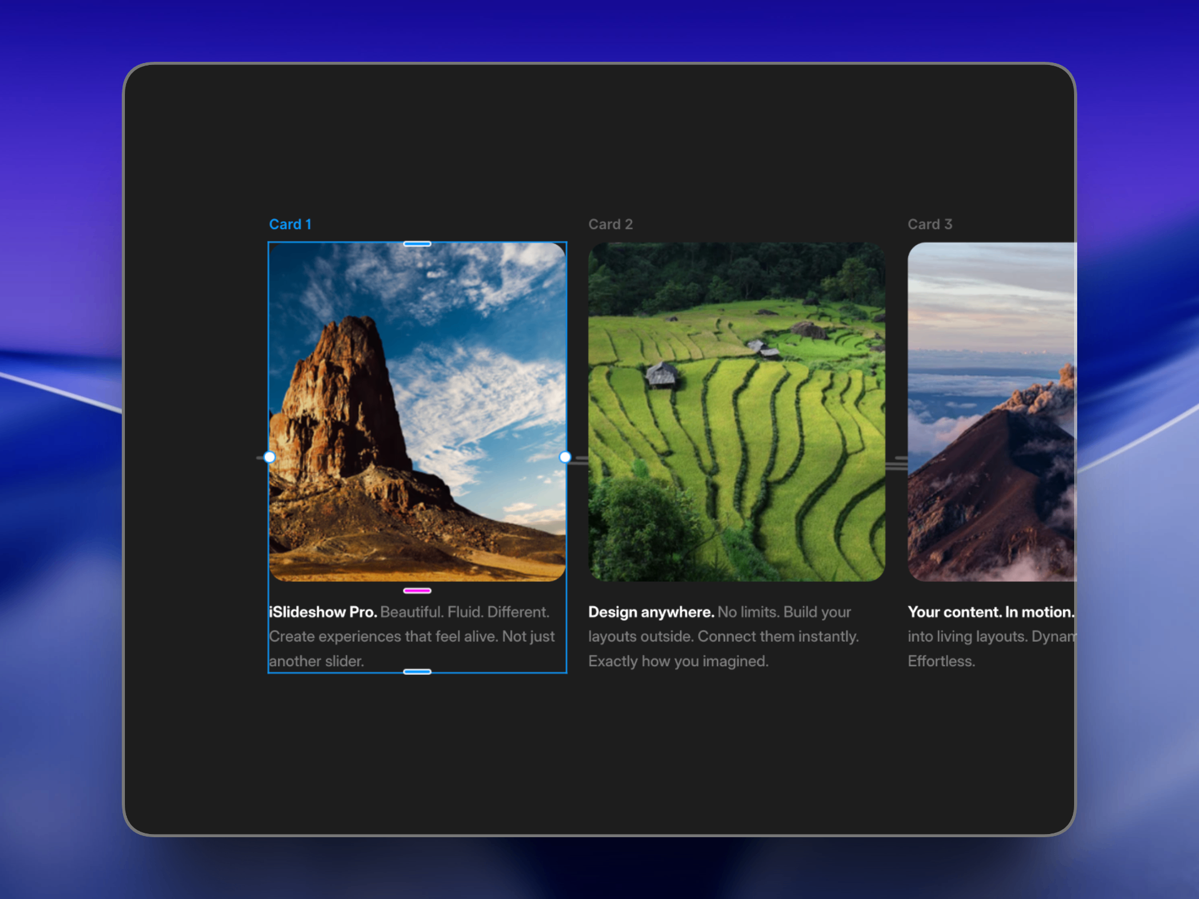Click the bold "Design anywhere." heading text
This screenshot has height=899, width=1199.
[x=651, y=612]
